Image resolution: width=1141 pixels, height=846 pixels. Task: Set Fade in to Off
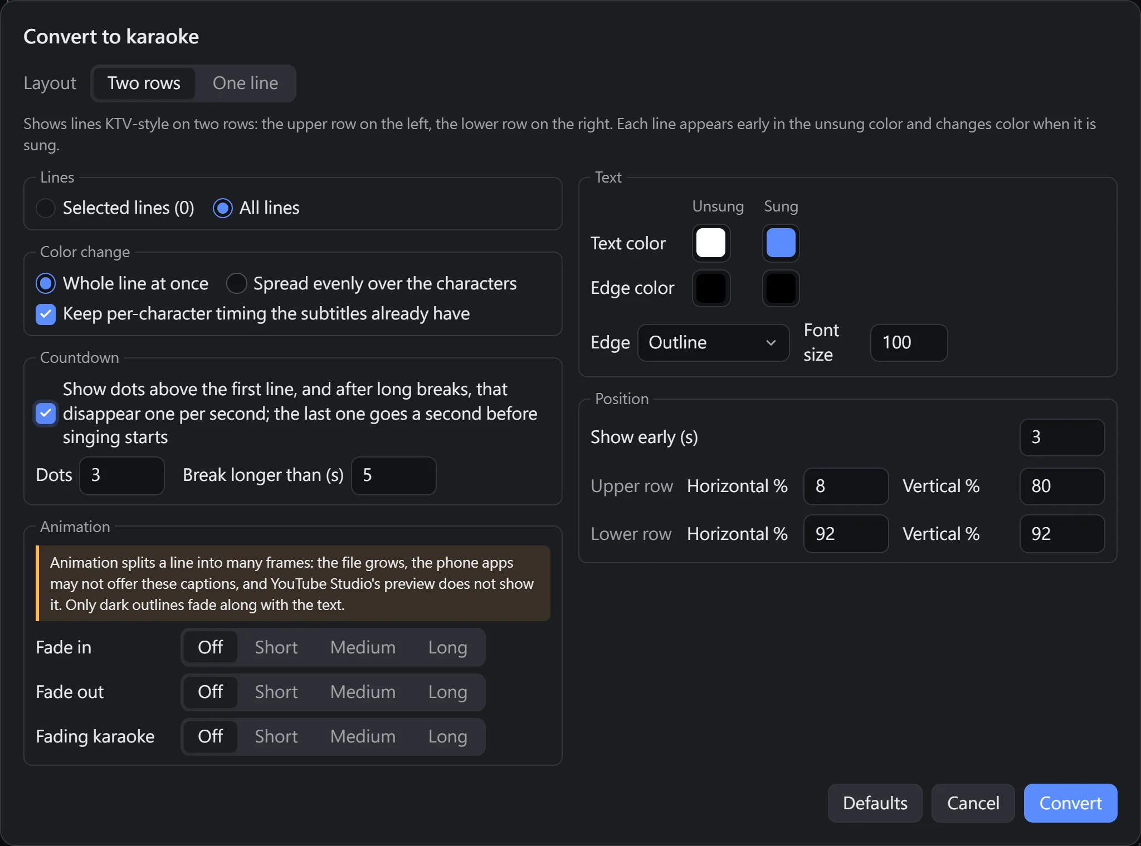coord(211,647)
